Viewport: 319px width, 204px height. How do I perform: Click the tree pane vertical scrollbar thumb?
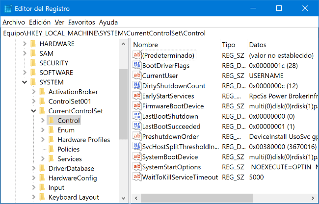tap(123, 104)
